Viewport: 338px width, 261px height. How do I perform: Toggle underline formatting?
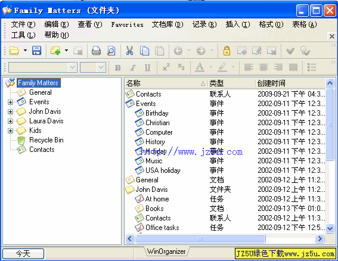[x=147, y=68]
